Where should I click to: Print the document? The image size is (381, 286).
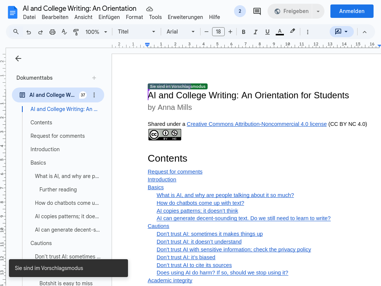tap(52, 32)
